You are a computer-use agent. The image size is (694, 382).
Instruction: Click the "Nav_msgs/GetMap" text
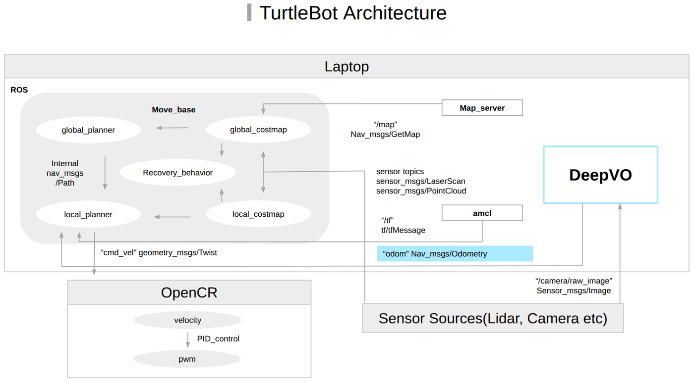click(385, 134)
